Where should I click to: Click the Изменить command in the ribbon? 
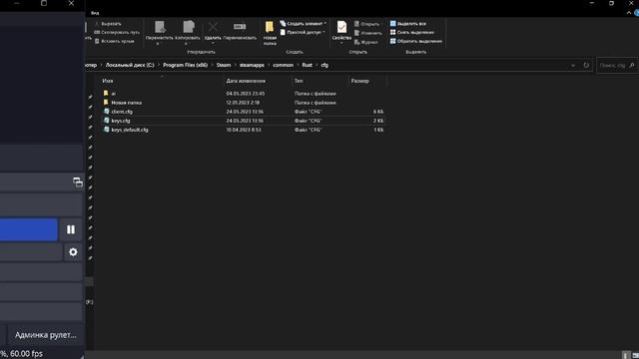click(x=368, y=33)
